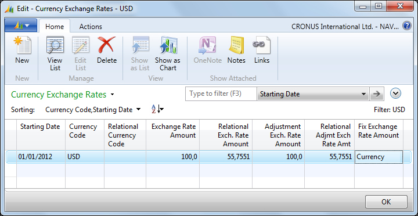Open the Help icon
418x216 pixels.
(407, 26)
